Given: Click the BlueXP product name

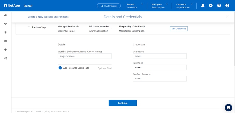Looking at the screenshot, I should pos(28,6).
